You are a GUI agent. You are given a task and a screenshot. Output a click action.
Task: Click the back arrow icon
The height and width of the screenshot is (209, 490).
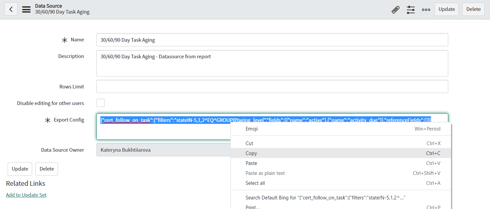(x=11, y=9)
